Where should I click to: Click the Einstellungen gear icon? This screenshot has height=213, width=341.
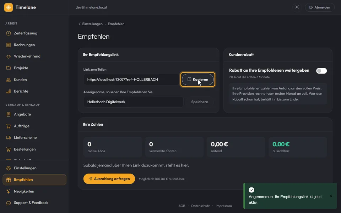[9, 168]
